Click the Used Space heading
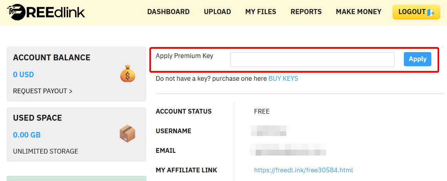Image resolution: width=447 pixels, height=181 pixels. click(38, 118)
